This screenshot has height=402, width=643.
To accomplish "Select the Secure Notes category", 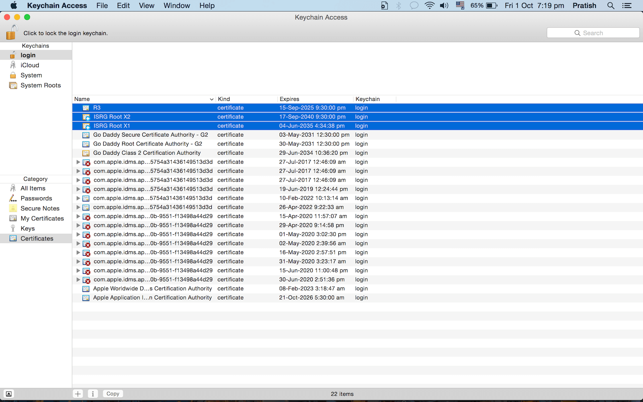I will pos(40,208).
